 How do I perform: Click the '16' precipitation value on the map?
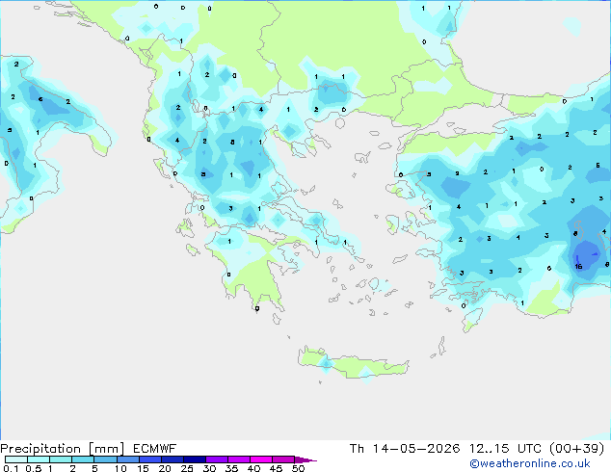[x=578, y=267]
